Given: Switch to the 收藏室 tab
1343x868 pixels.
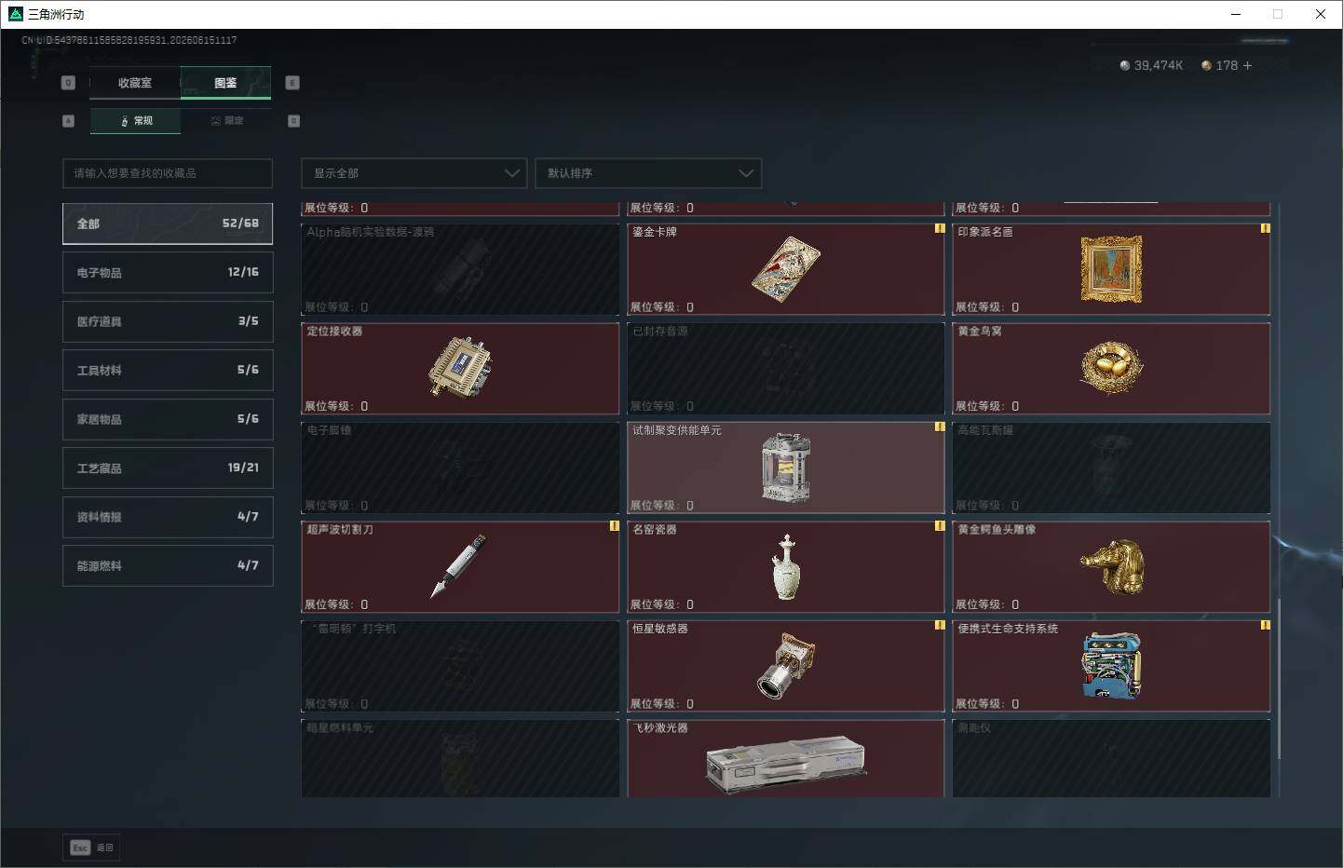Looking at the screenshot, I should click(x=135, y=83).
